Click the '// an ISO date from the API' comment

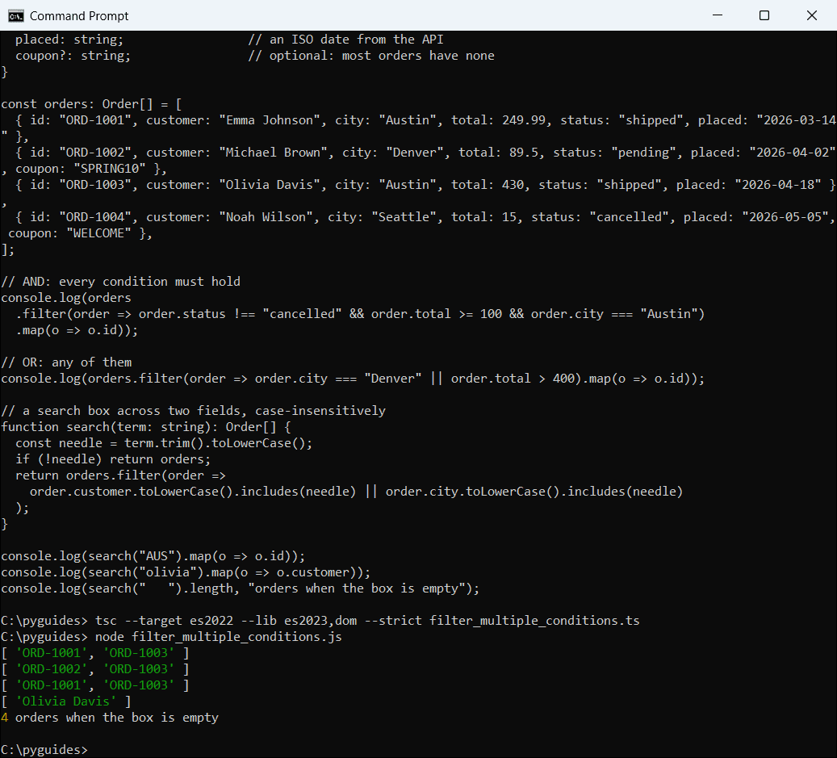click(x=345, y=40)
